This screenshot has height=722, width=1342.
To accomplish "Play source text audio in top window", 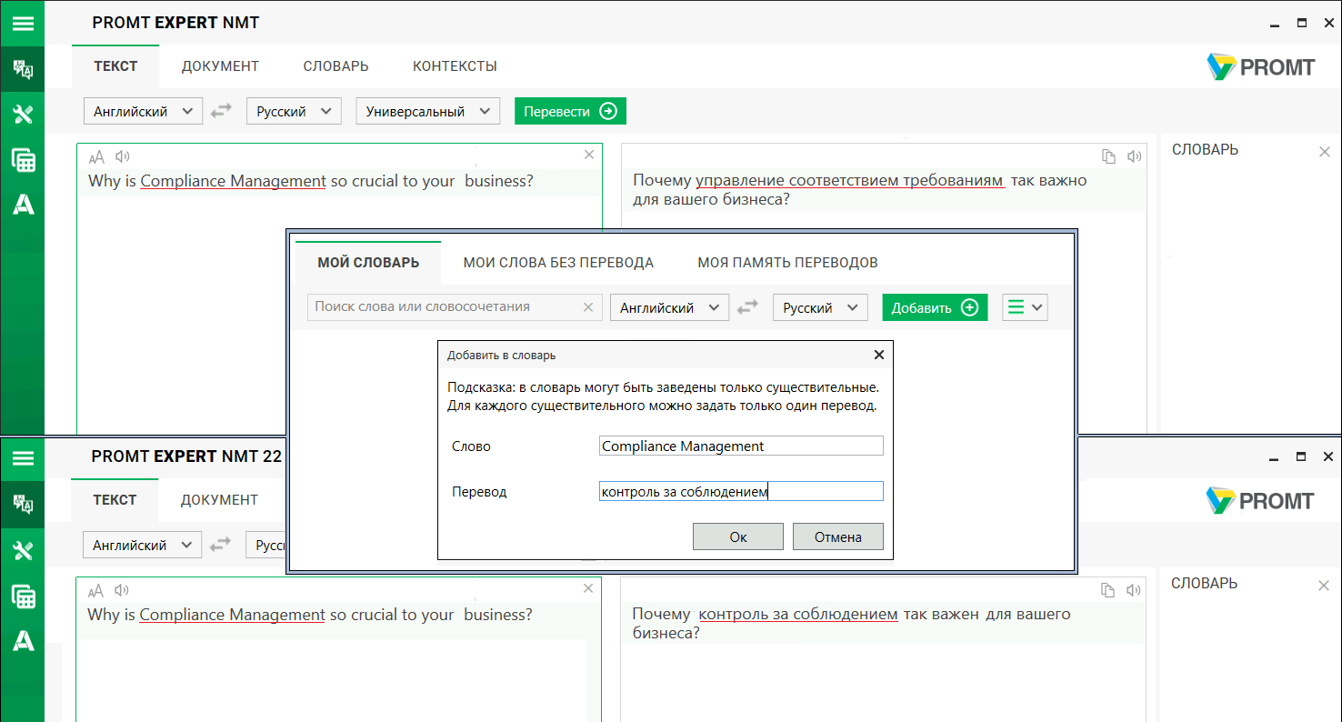I will click(x=123, y=156).
